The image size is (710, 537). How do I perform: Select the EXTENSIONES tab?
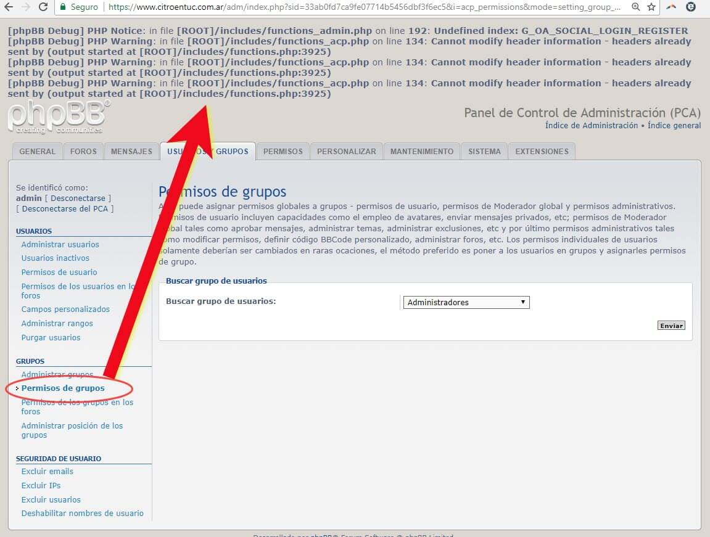[x=542, y=151]
